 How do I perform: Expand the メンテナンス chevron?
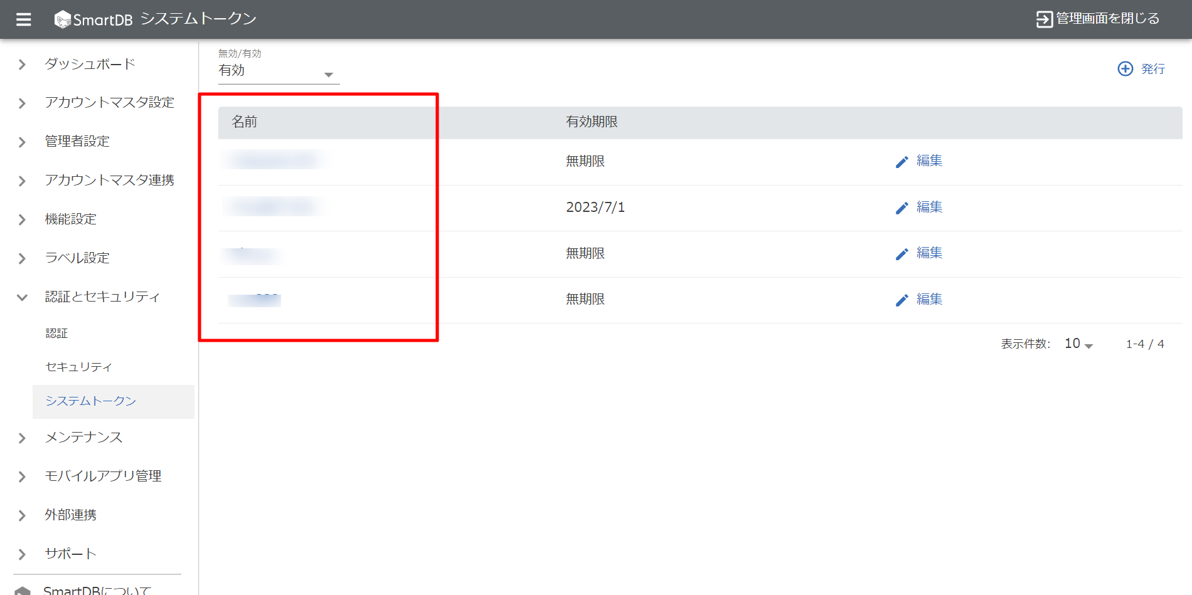point(22,438)
